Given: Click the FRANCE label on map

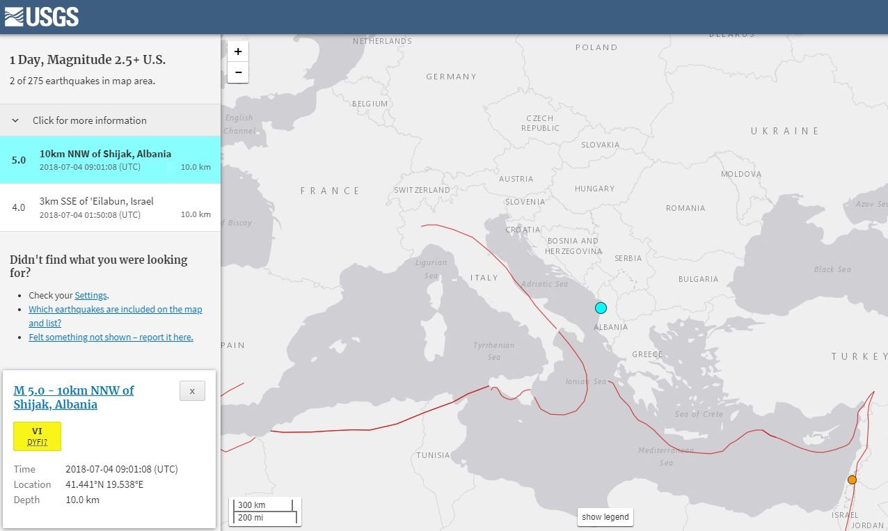Looking at the screenshot, I should 330,191.
